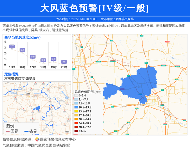The height and width of the screenshot is (149, 190).
Task: Click the 中国气象局全国自动站实况 source text
Action: click(49, 146)
